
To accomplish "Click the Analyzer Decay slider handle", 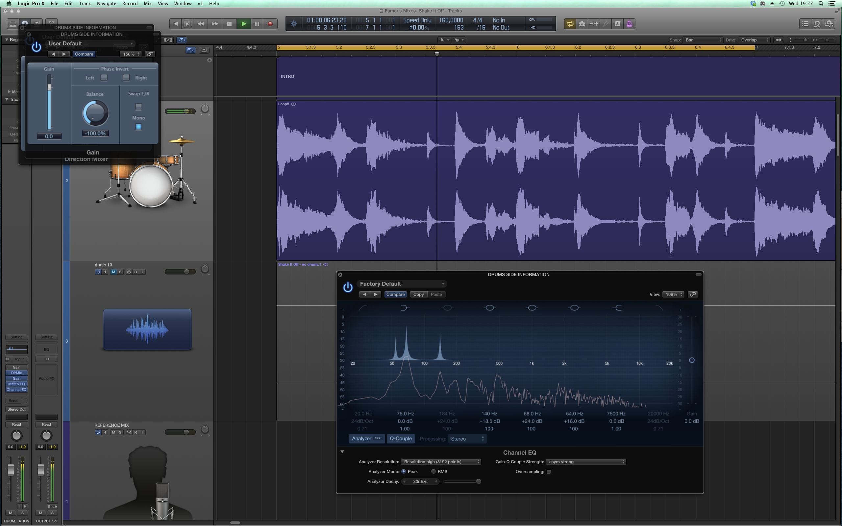I will [x=479, y=482].
